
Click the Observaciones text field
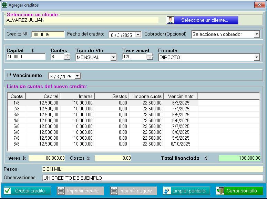click(x=152, y=178)
